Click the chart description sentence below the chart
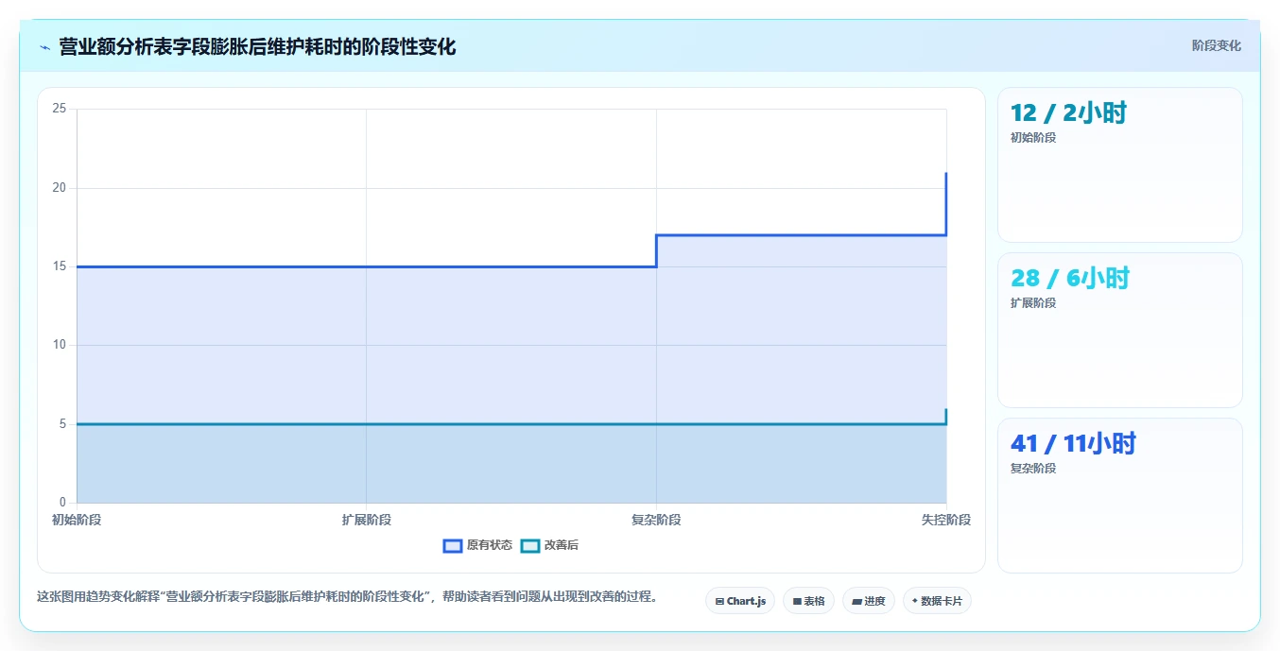The height and width of the screenshot is (651, 1280). tap(347, 597)
